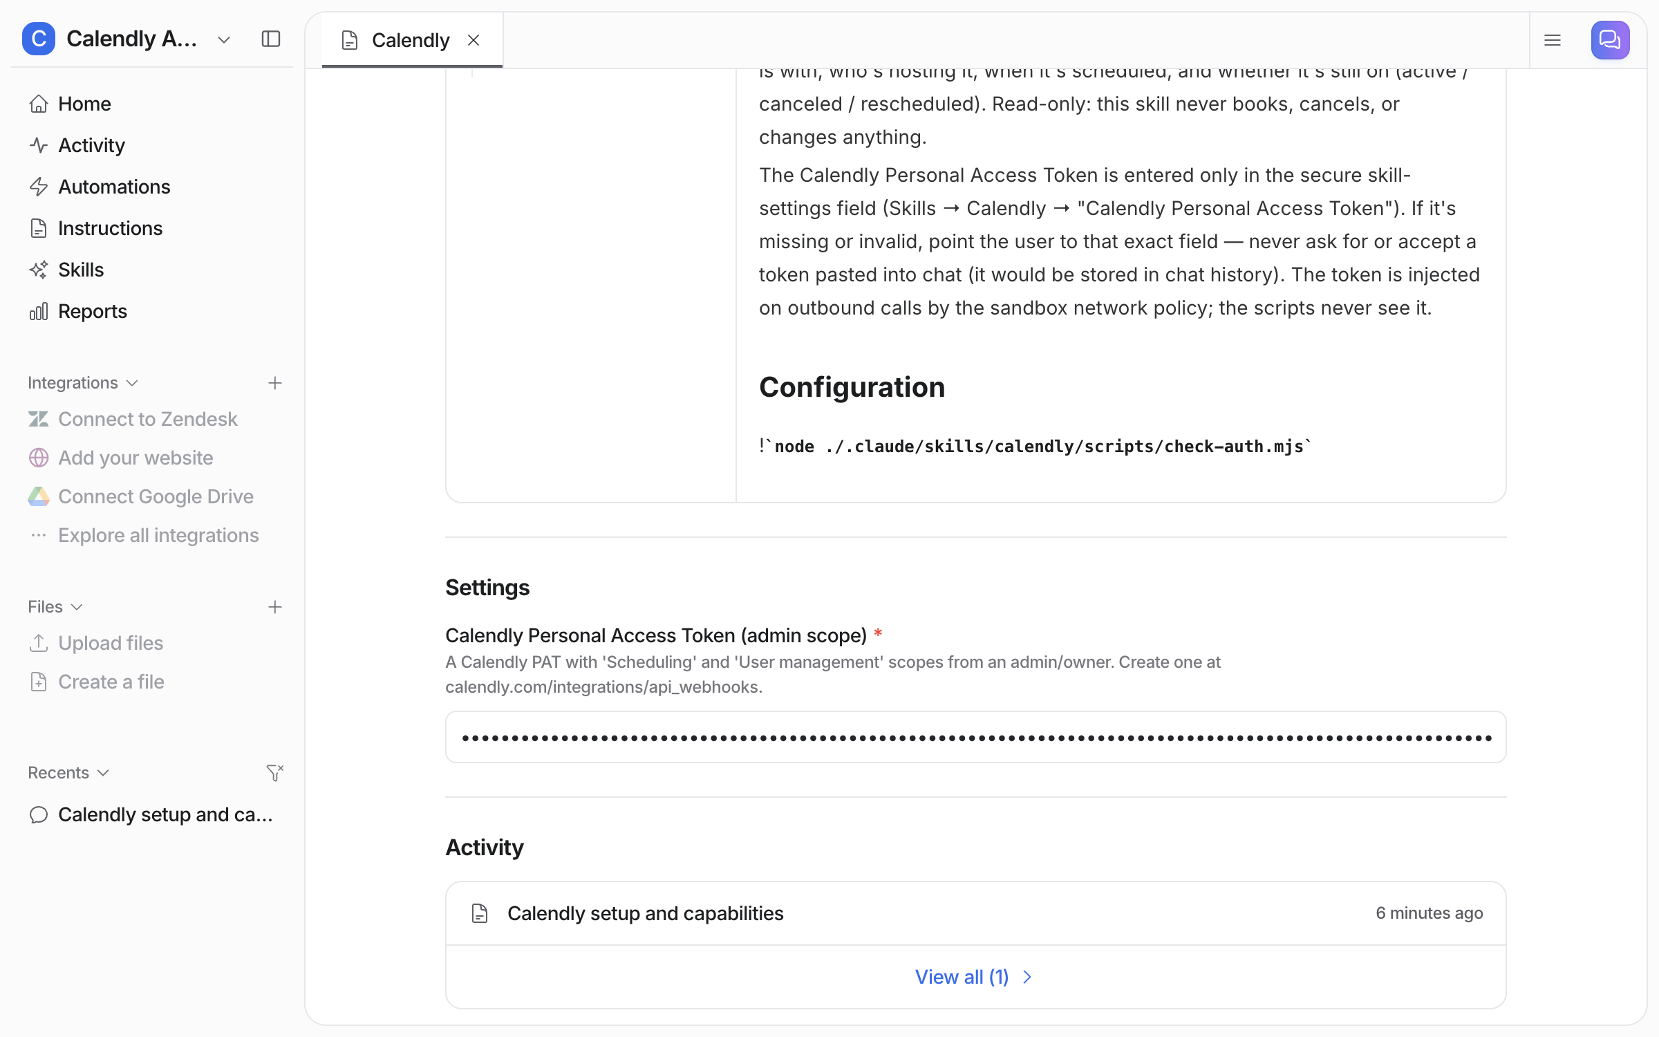Click the chevron next to View all (1)
The height and width of the screenshot is (1037, 1659).
[x=1027, y=977]
